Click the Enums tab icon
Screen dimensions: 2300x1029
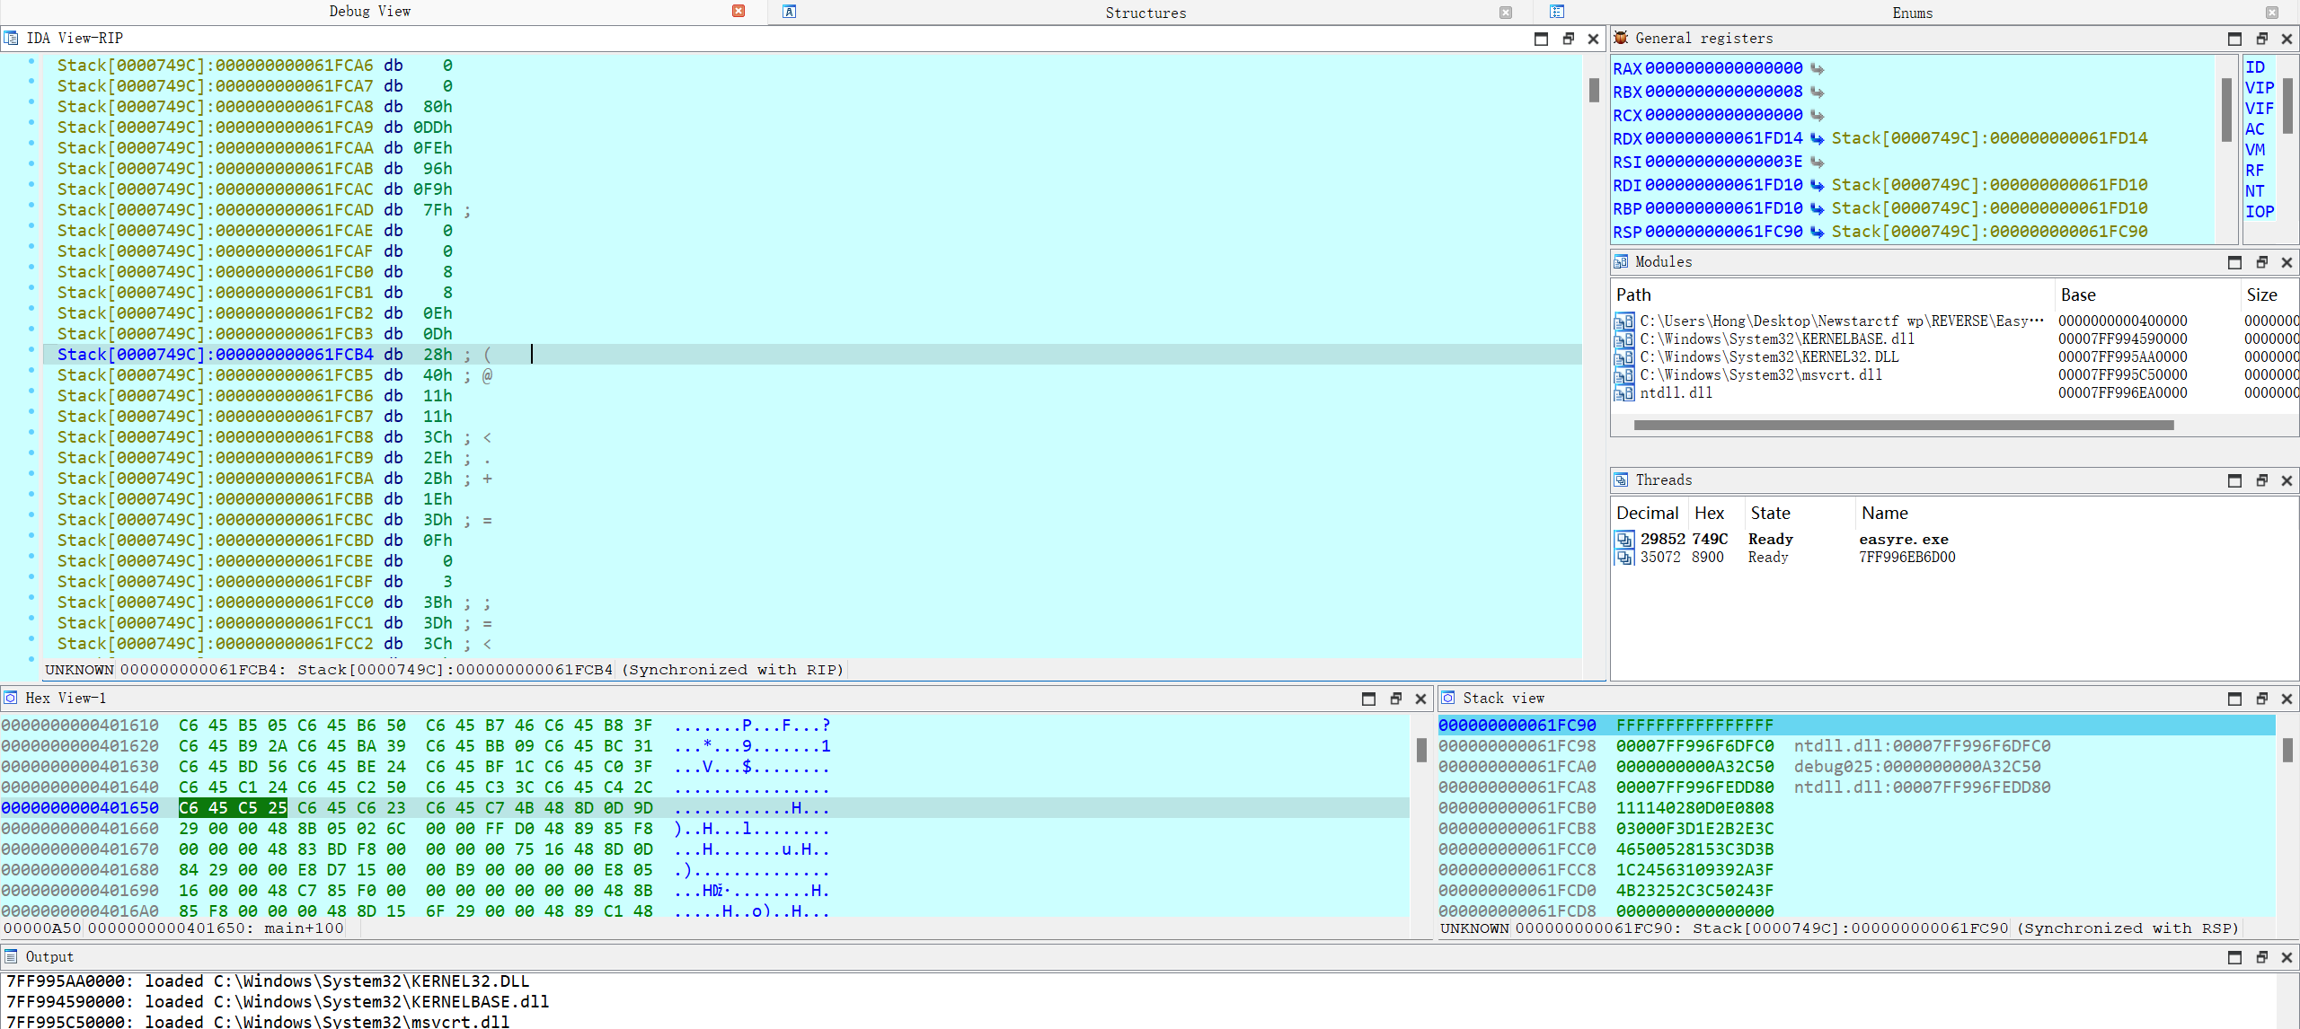point(1557,12)
